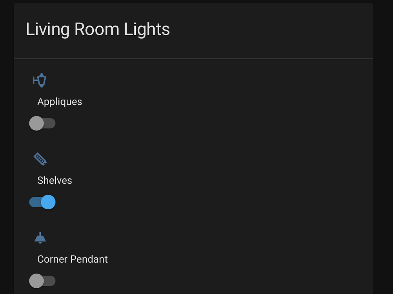Click the dark track of the Corner Pendant switch
Image resolution: width=393 pixels, height=294 pixels.
(51, 281)
